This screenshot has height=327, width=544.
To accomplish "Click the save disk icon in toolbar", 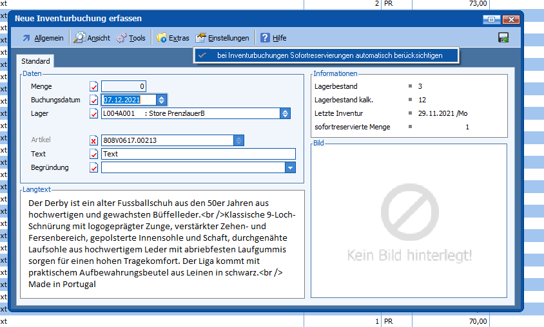I will (503, 38).
